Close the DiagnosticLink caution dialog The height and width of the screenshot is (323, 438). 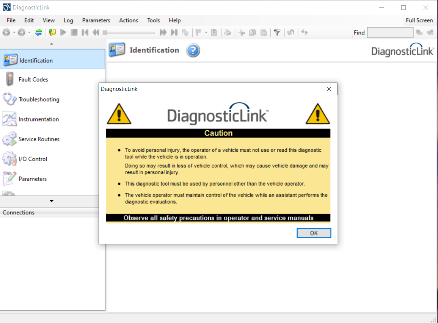[x=329, y=89]
